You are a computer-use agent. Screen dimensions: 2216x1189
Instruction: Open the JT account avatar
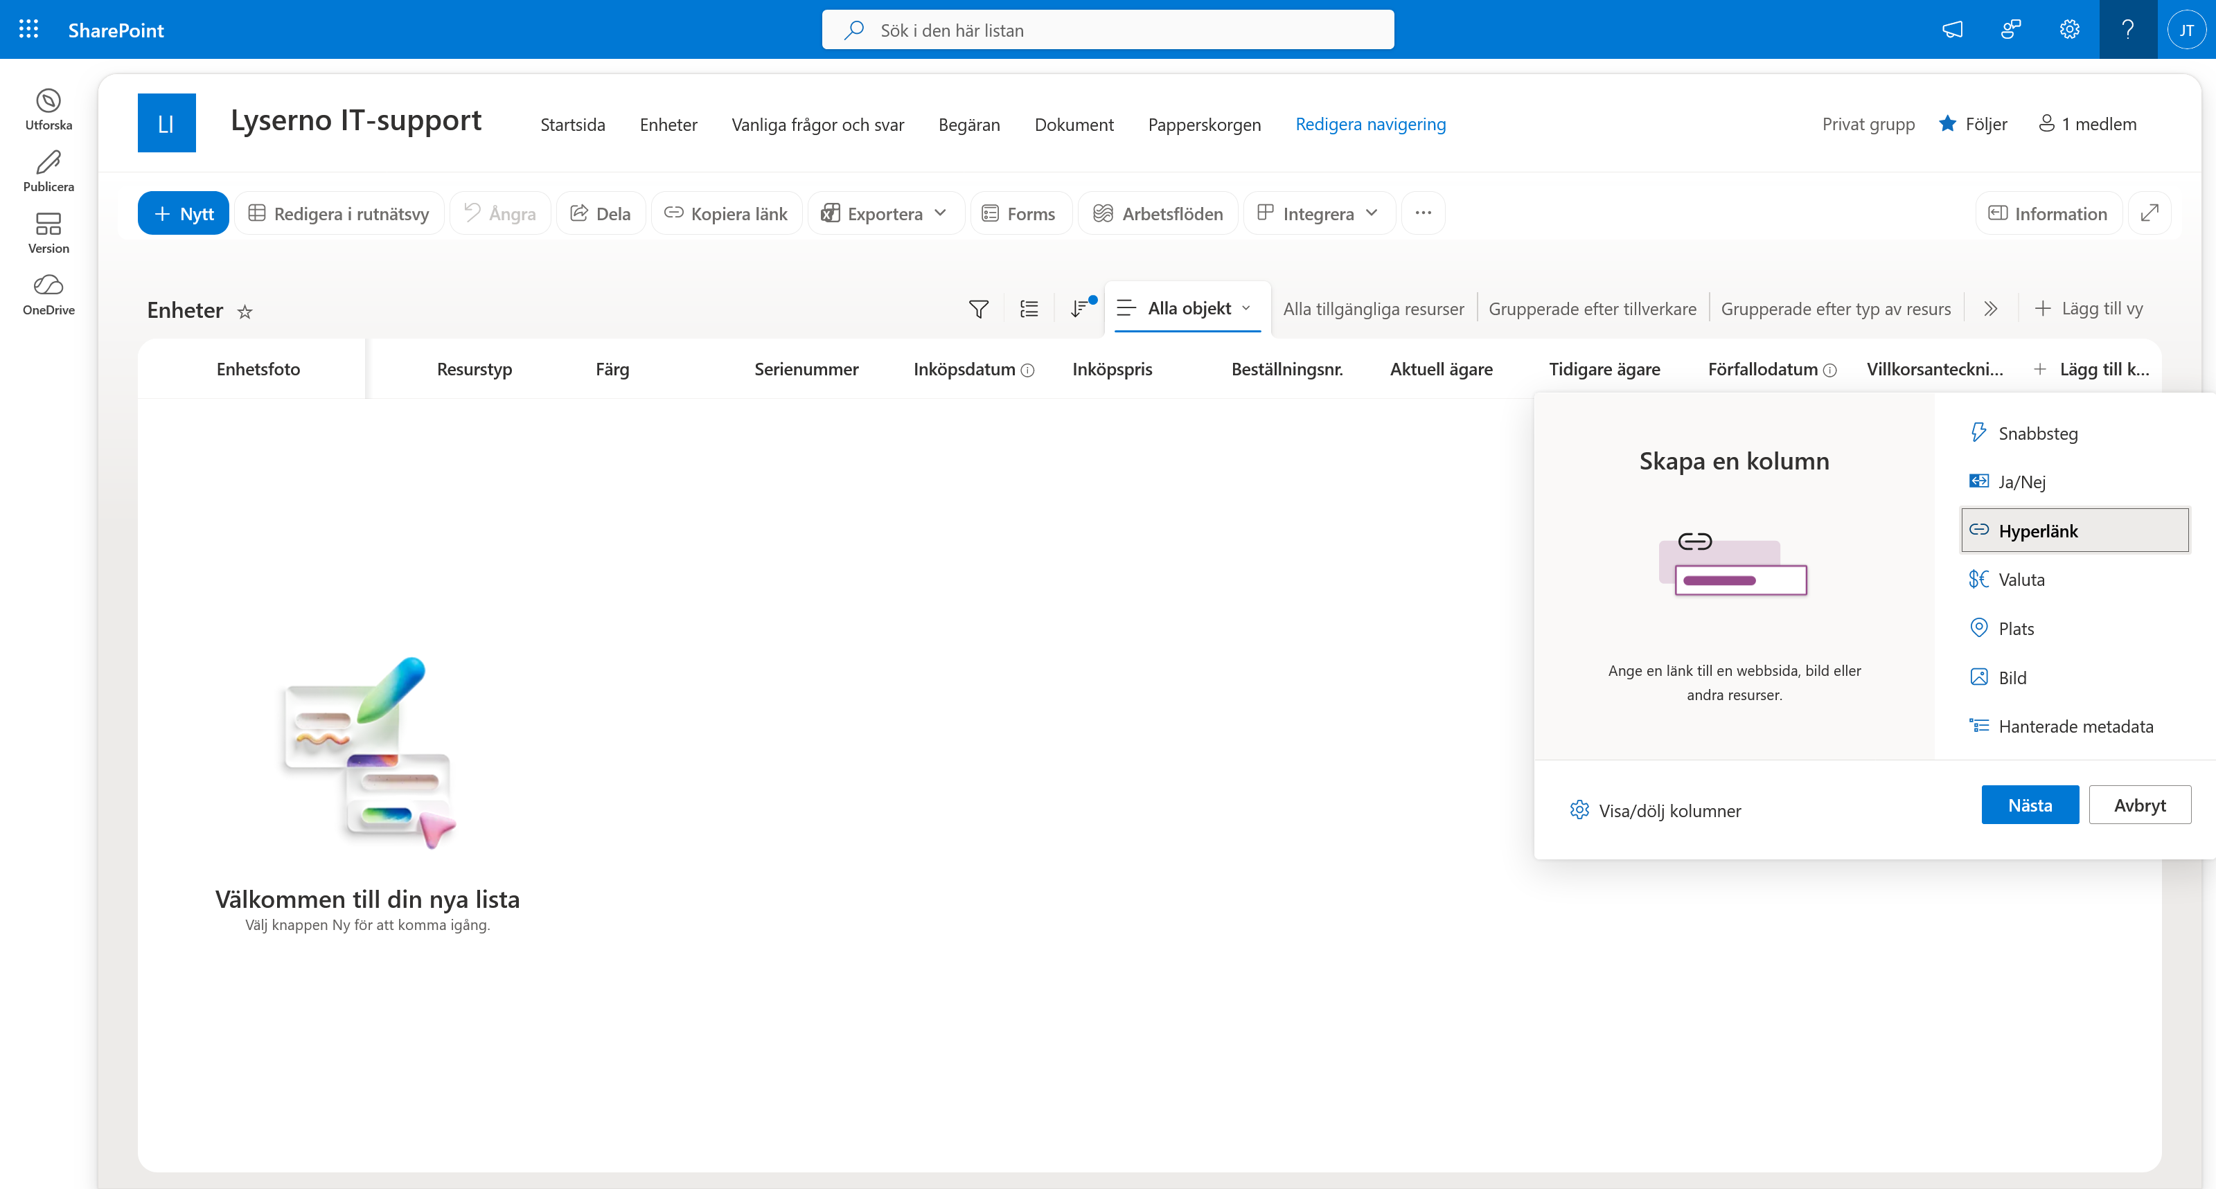2186,30
